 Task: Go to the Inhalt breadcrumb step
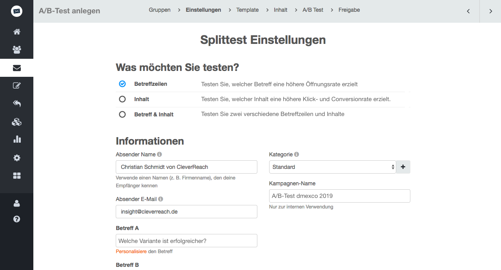pyautogui.click(x=281, y=10)
